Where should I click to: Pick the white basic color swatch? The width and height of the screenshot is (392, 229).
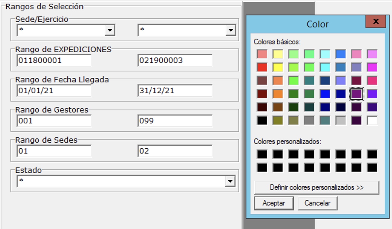point(372,121)
